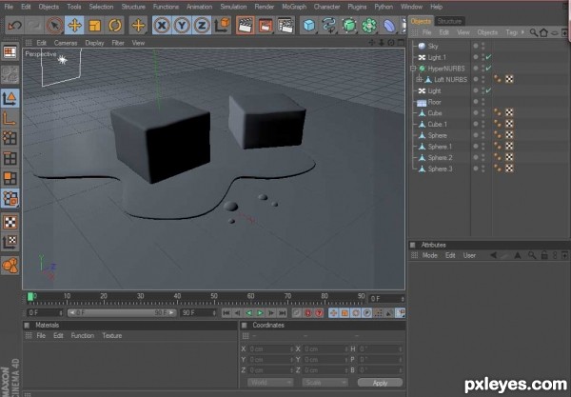Open Render Settings icon
The height and width of the screenshot is (397, 571).
285,26
